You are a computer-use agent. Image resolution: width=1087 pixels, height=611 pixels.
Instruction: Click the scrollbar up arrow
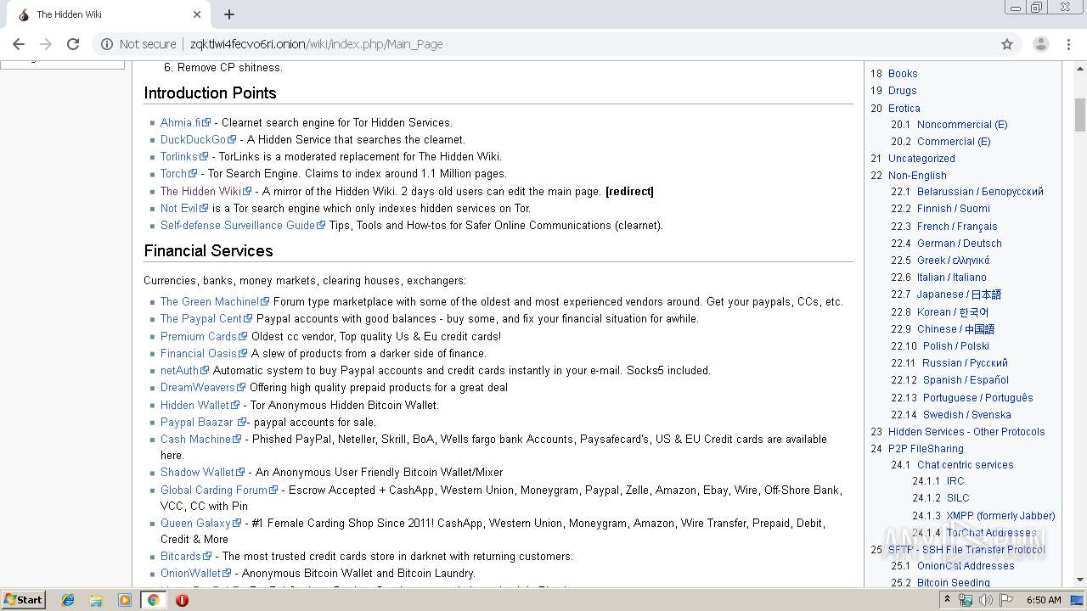click(x=1080, y=67)
